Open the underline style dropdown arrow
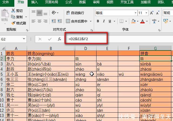 tap(115, 21)
